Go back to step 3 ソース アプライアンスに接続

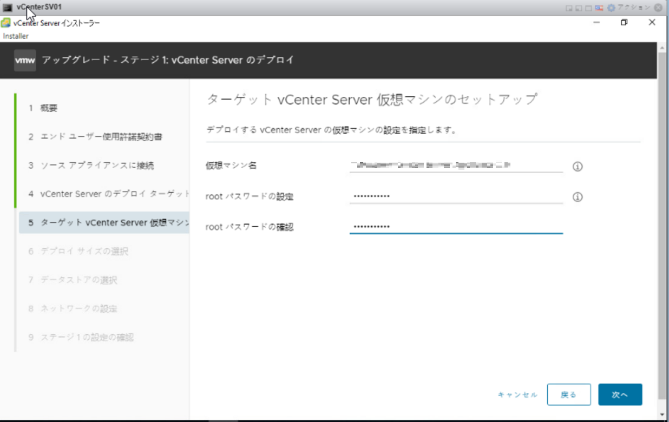point(97,166)
